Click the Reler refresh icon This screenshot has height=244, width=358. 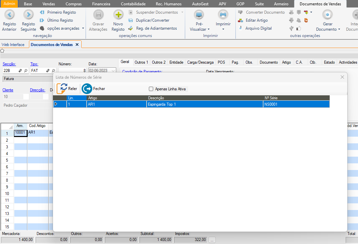coord(62,89)
